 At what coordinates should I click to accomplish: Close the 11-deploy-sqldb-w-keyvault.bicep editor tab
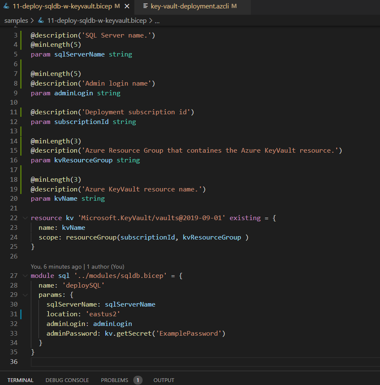(x=127, y=6)
